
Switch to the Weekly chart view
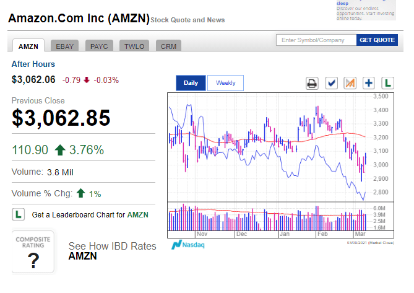pos(225,83)
